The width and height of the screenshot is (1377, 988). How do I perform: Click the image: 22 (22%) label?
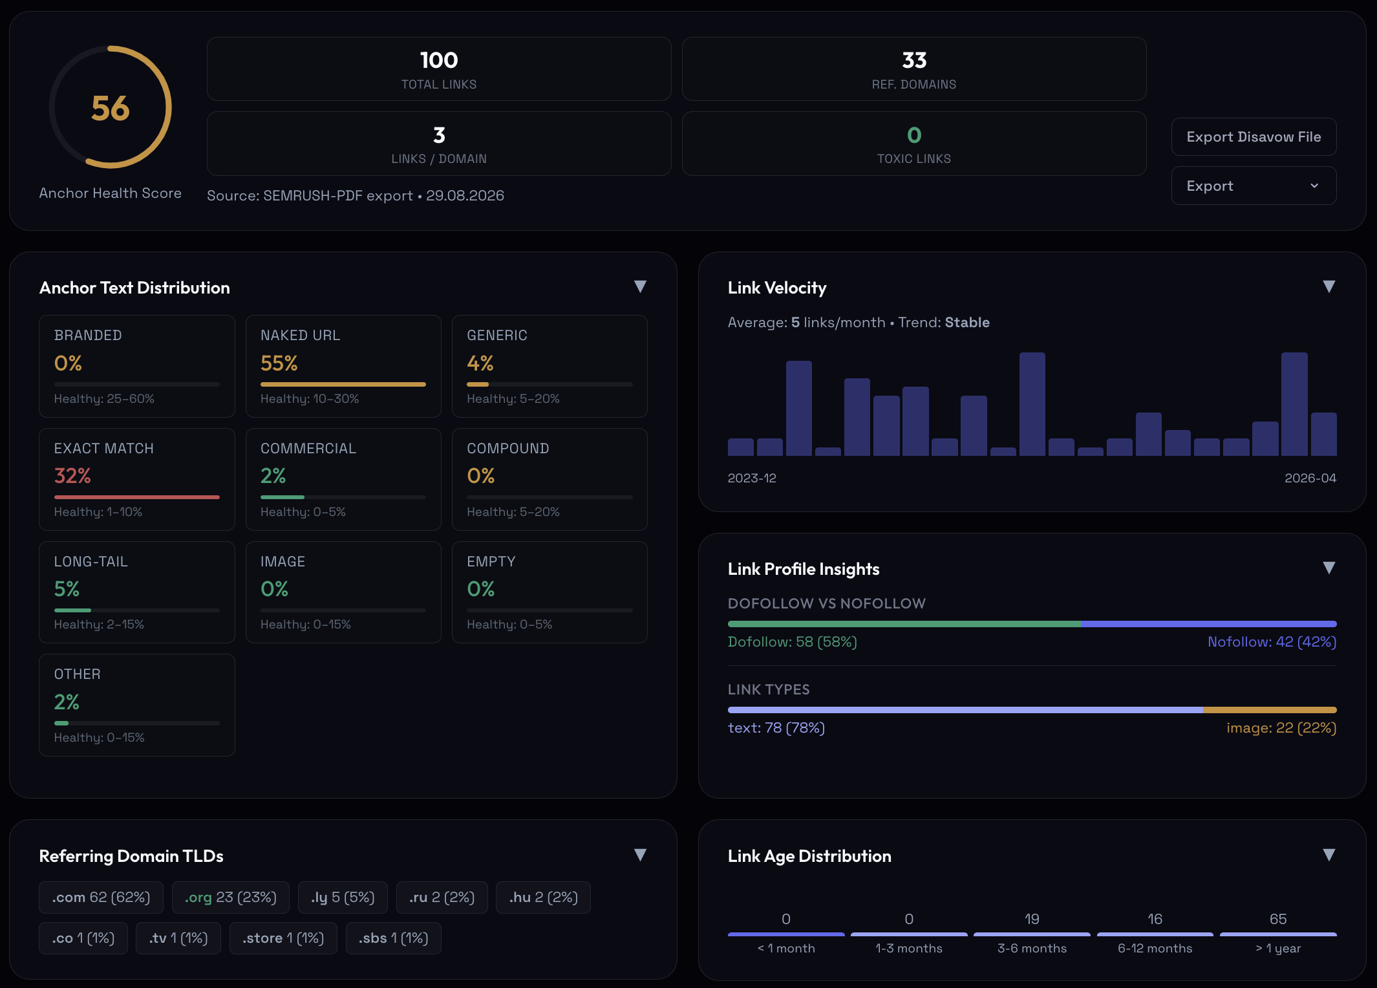(x=1281, y=727)
